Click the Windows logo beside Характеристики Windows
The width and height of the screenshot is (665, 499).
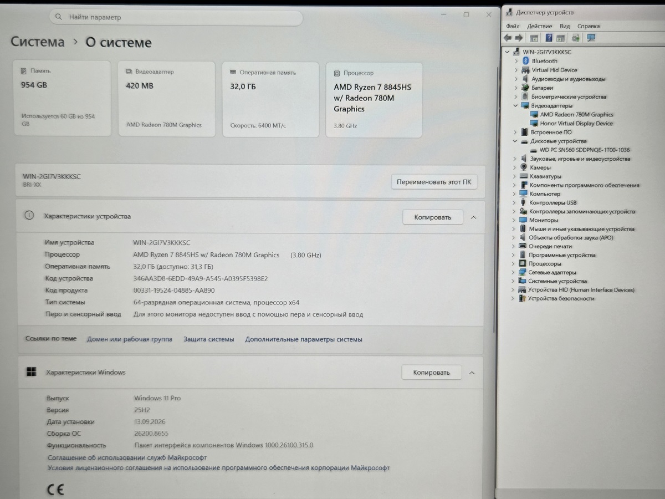[x=32, y=372]
